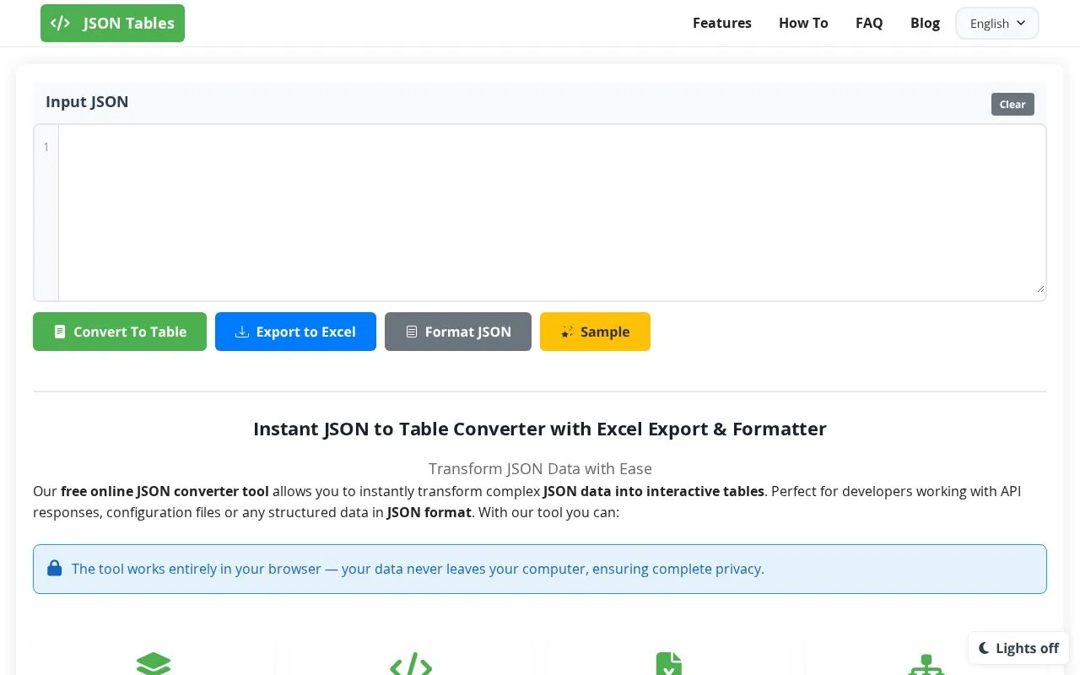Click the Format JSON button
The image size is (1080, 675).
458,332
